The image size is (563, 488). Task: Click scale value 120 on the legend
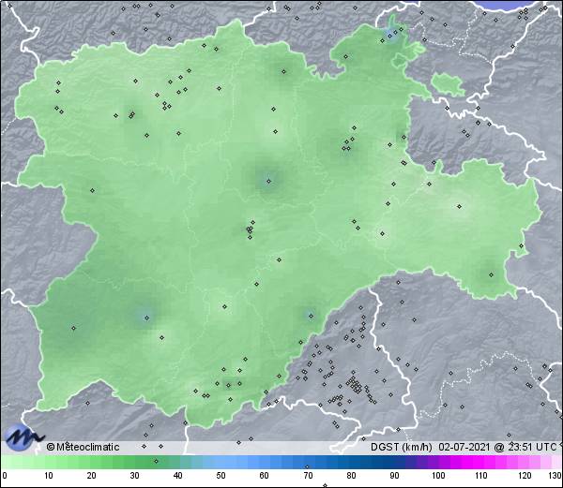[525, 476]
